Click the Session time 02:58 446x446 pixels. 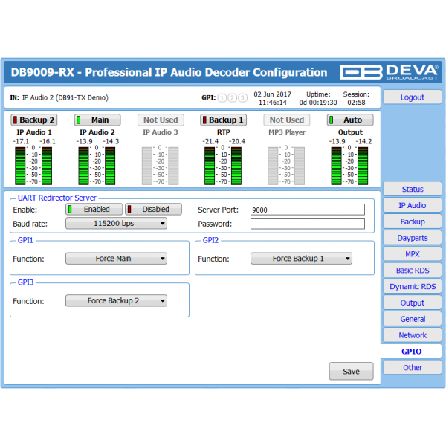pyautogui.click(x=356, y=103)
